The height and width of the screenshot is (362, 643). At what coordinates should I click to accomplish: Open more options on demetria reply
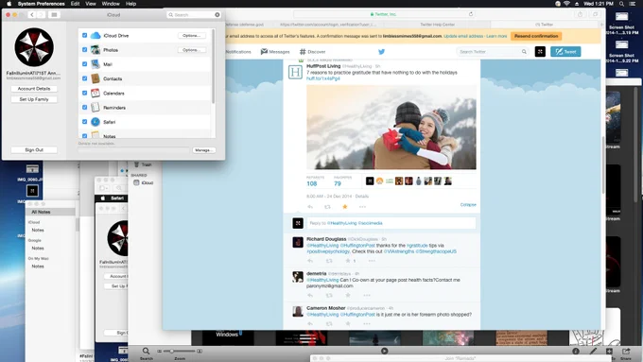point(367,295)
